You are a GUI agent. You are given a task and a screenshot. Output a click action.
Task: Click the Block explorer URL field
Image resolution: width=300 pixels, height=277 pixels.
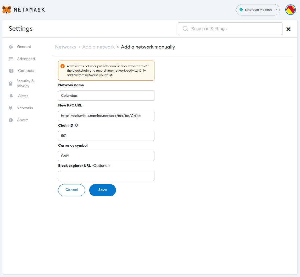pyautogui.click(x=106, y=176)
